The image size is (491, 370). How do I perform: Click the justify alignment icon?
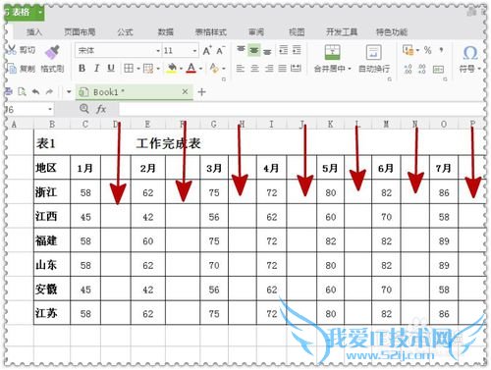282,69
